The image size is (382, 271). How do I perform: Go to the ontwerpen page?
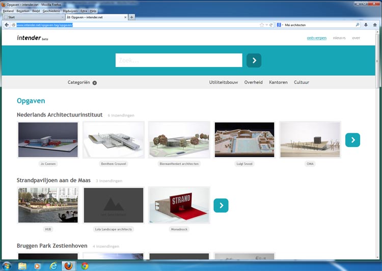tap(316, 38)
